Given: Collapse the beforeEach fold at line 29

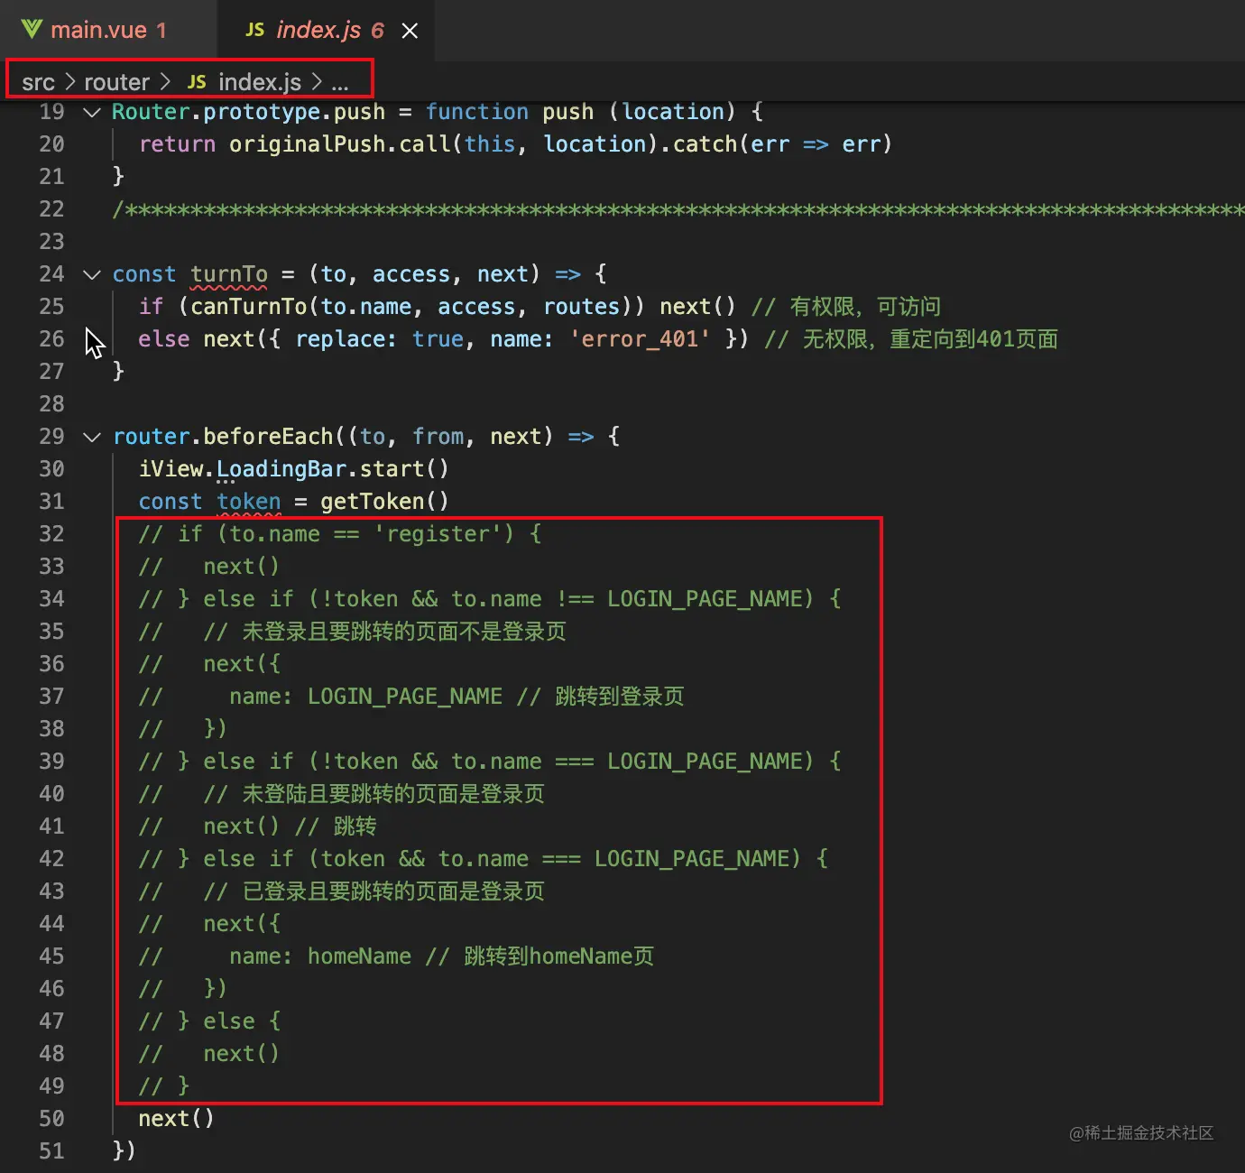Looking at the screenshot, I should point(92,437).
